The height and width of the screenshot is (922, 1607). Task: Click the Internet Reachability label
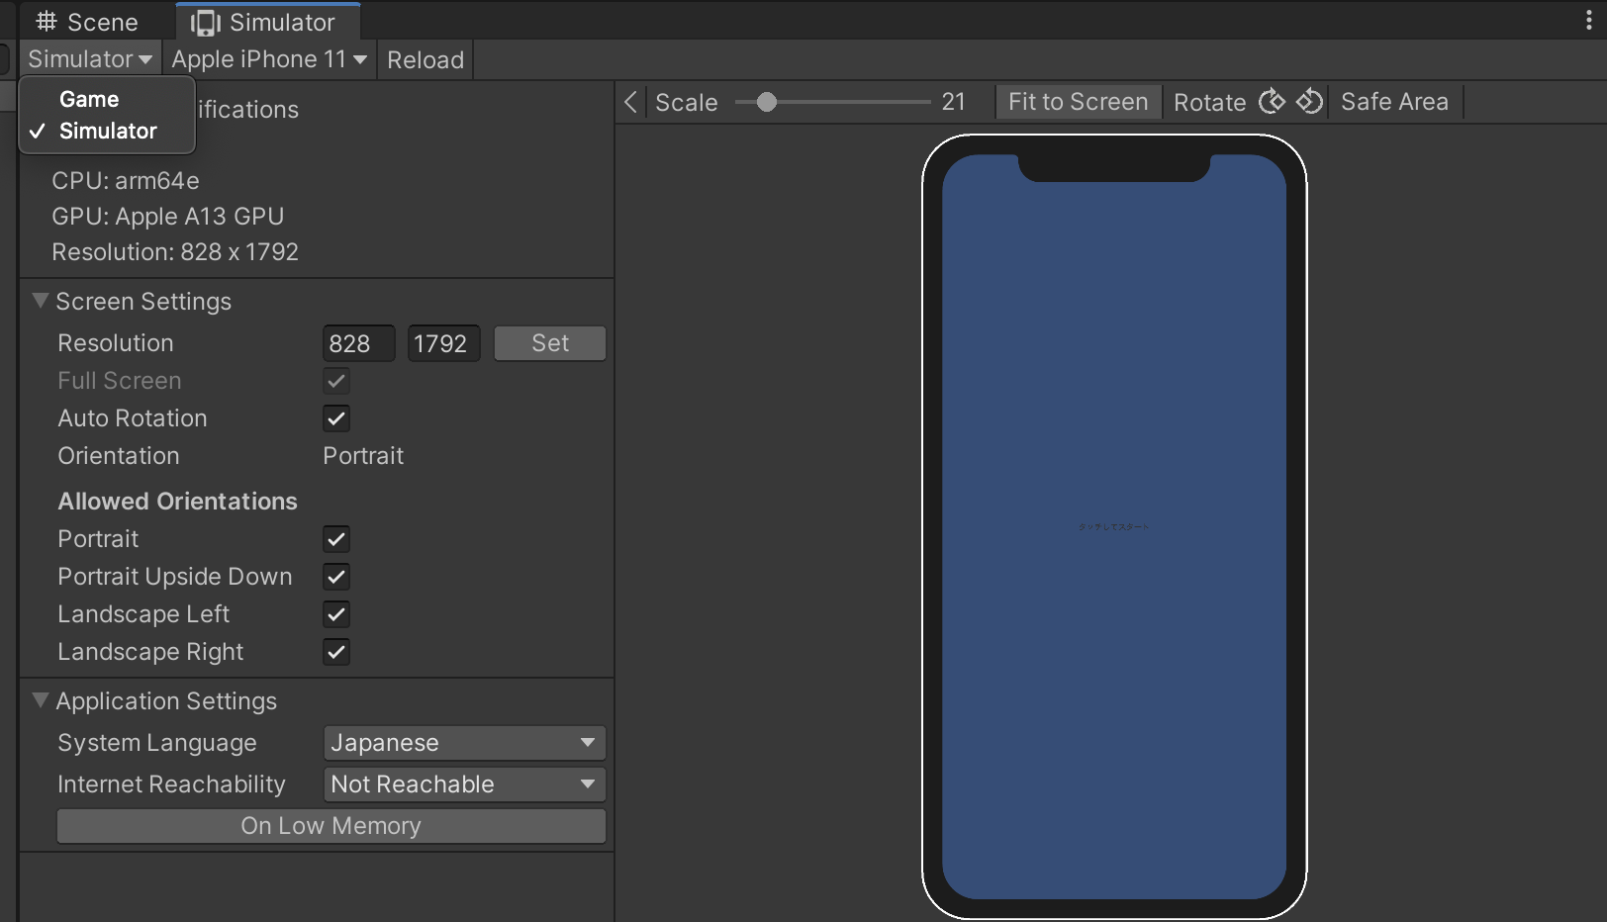pyautogui.click(x=171, y=784)
